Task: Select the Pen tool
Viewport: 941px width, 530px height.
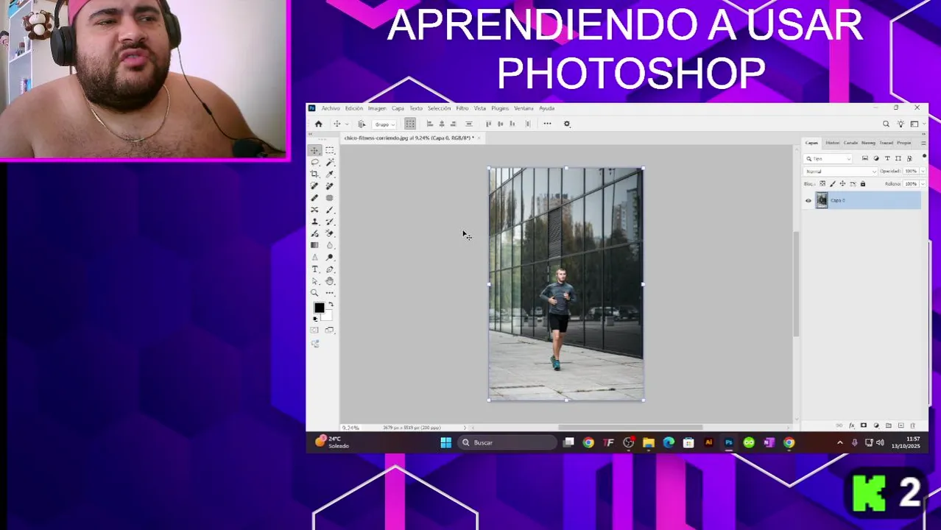Action: coord(330,269)
